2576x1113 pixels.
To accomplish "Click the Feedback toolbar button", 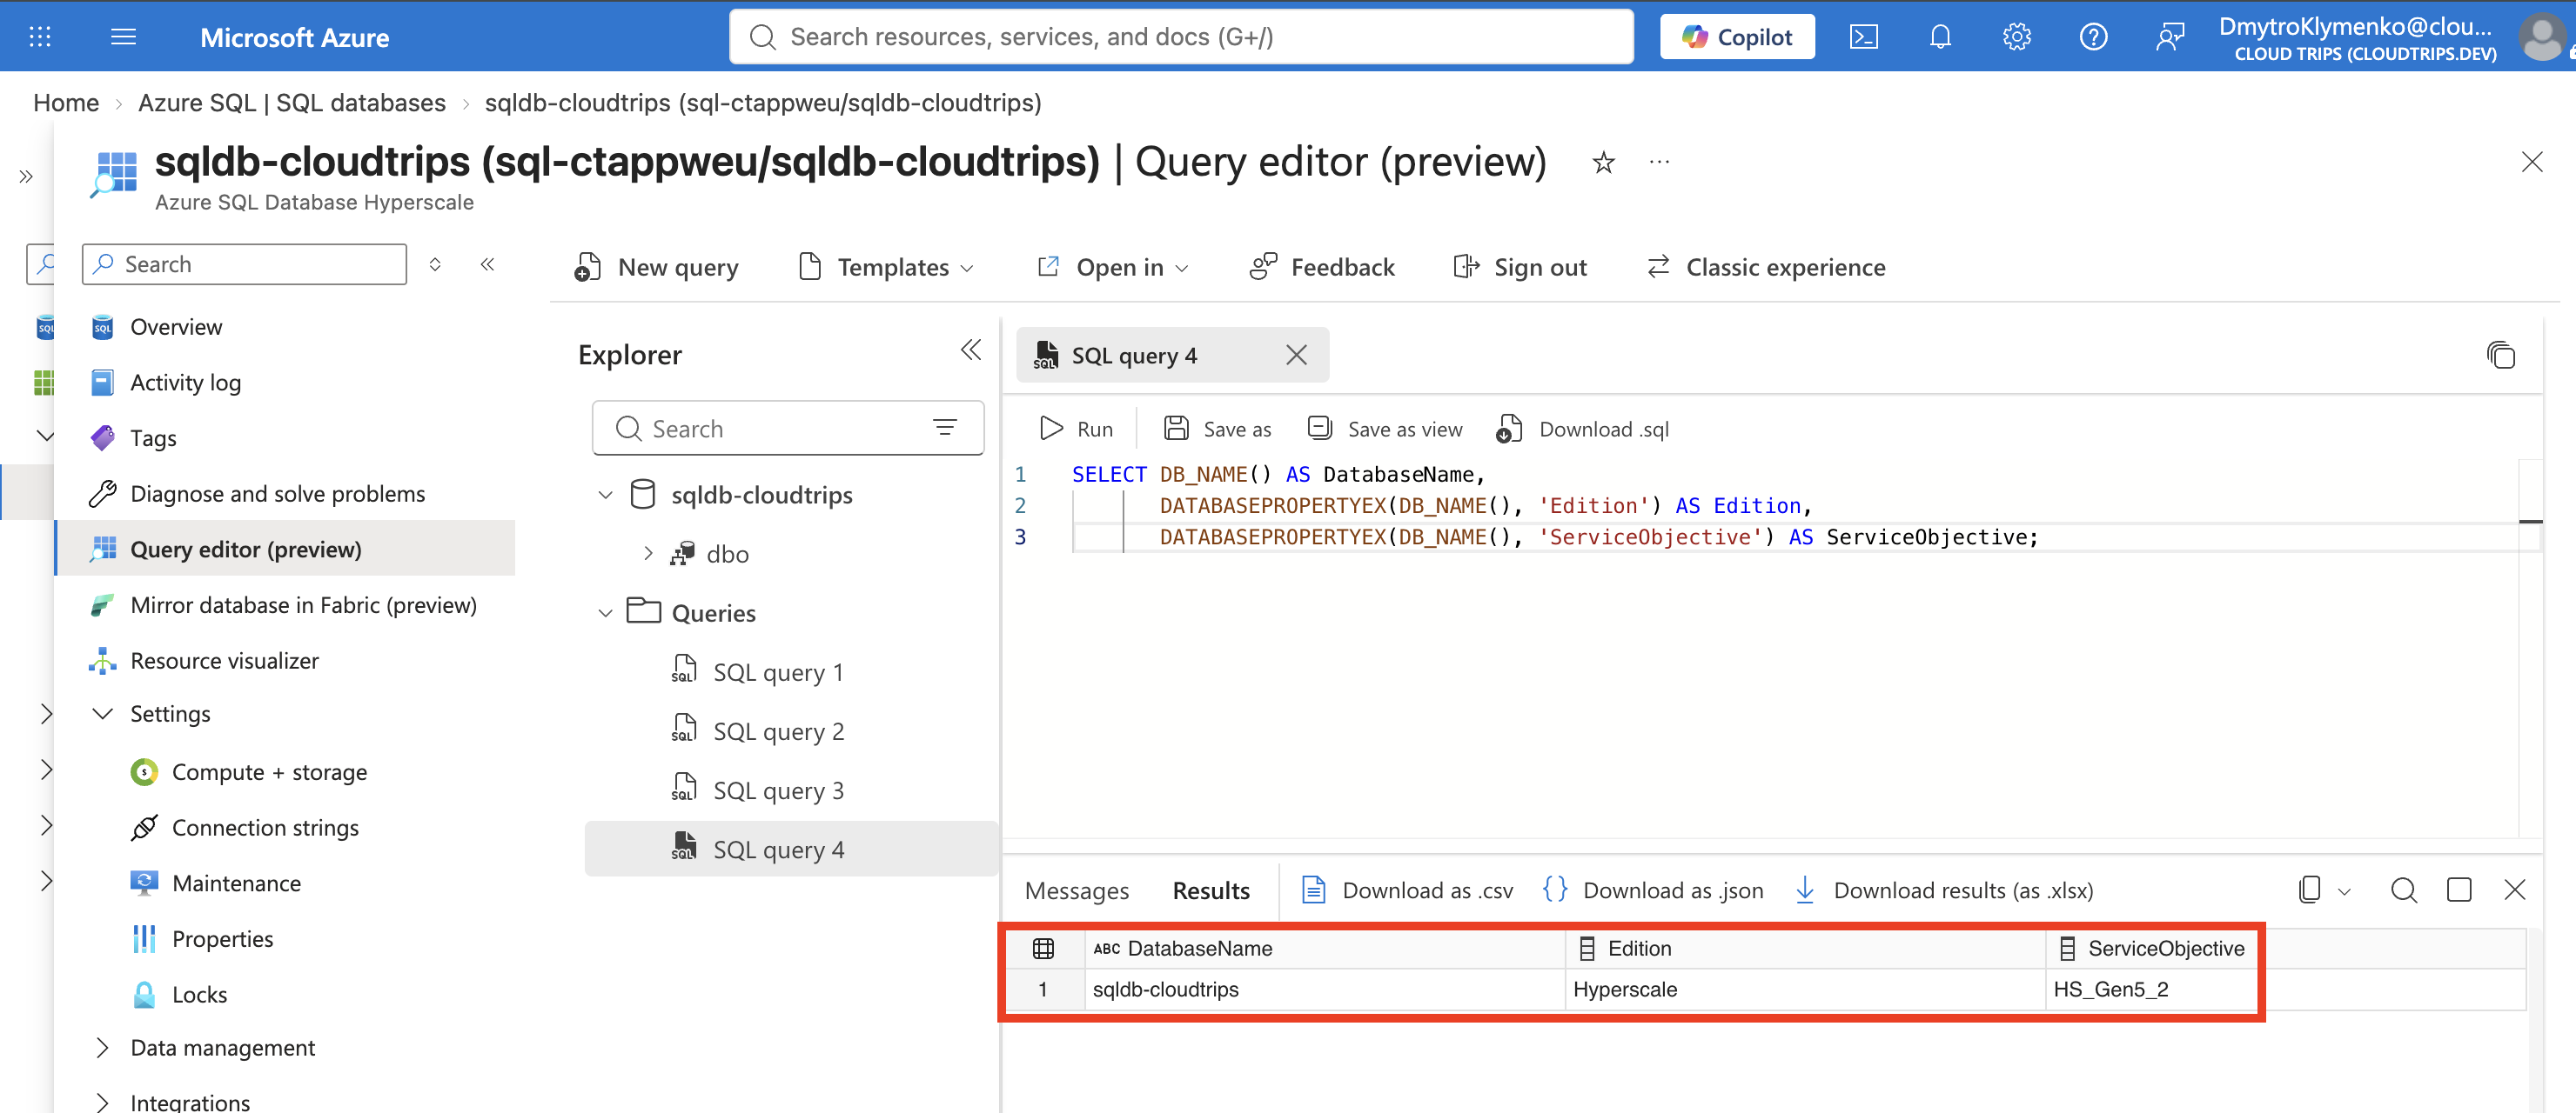I will tap(1321, 267).
